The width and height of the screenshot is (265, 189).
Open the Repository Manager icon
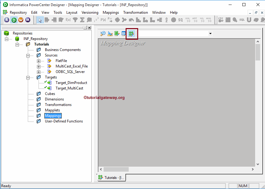(x=7, y=20)
